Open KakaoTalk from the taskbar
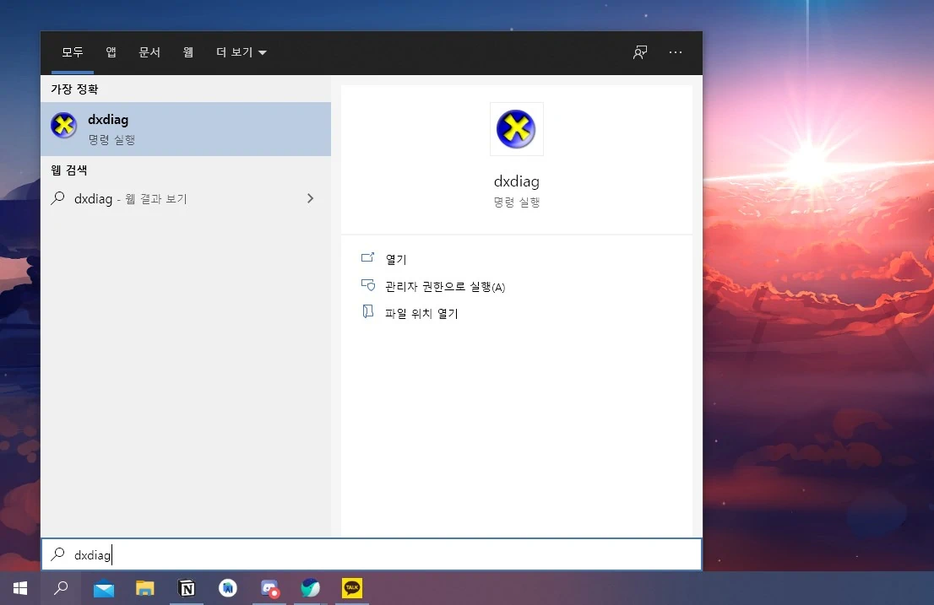This screenshot has width=934, height=605. tap(351, 588)
